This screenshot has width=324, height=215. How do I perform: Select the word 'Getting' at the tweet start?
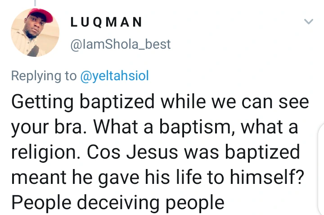42,102
